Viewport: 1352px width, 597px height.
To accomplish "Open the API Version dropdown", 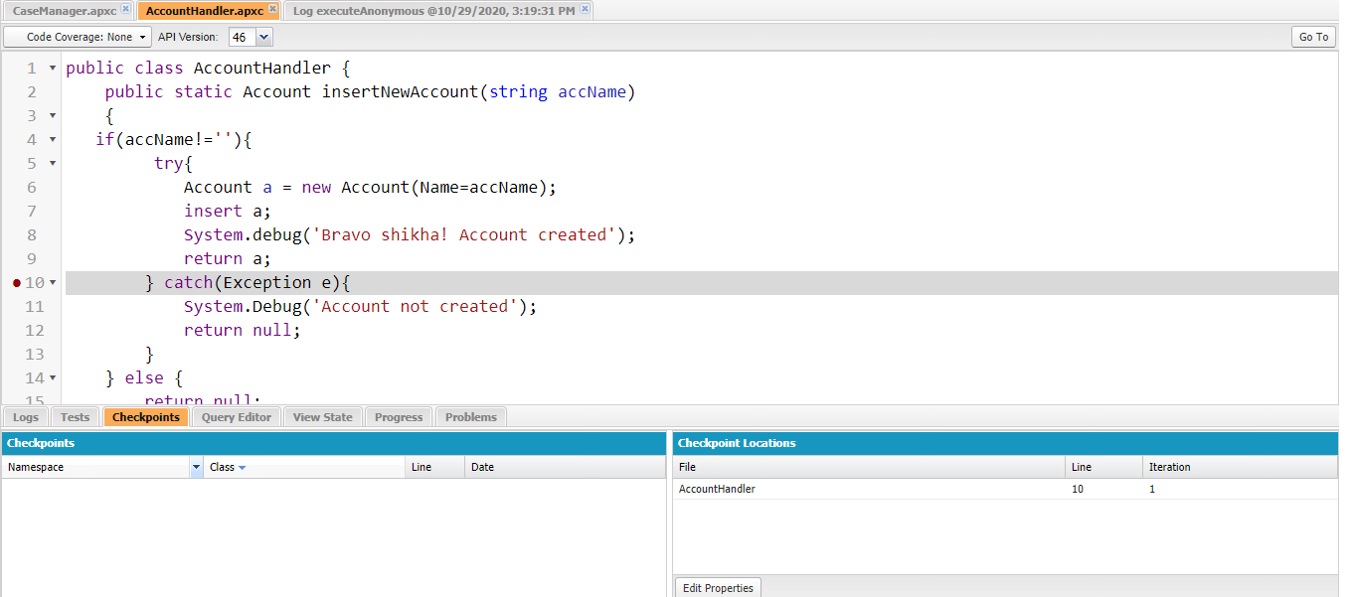I will coord(263,37).
